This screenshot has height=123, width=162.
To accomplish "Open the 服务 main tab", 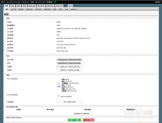I will click(19, 6).
